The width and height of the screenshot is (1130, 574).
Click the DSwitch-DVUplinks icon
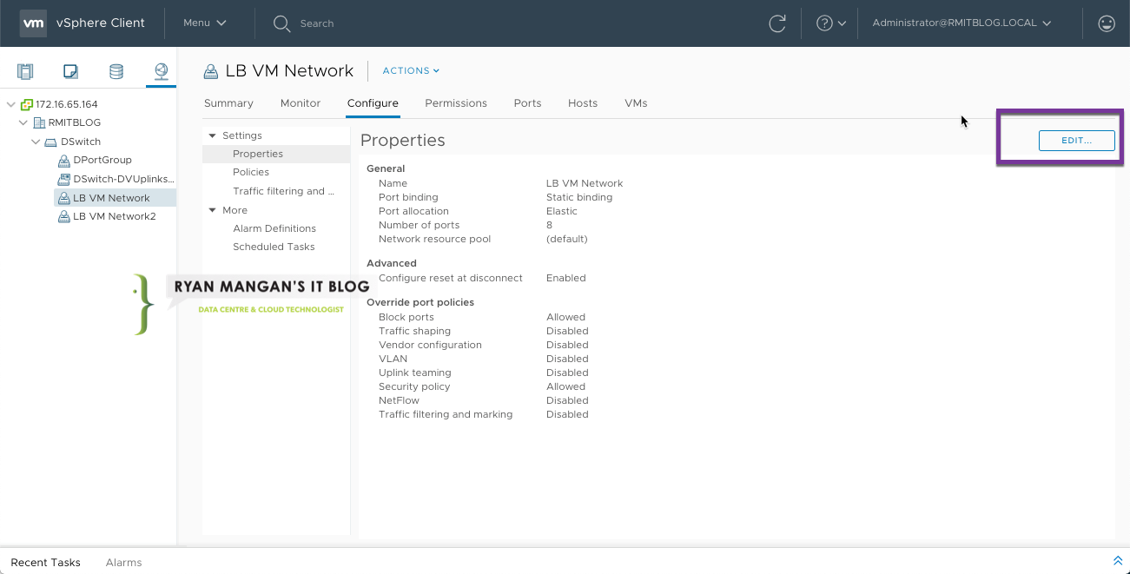pyautogui.click(x=64, y=179)
